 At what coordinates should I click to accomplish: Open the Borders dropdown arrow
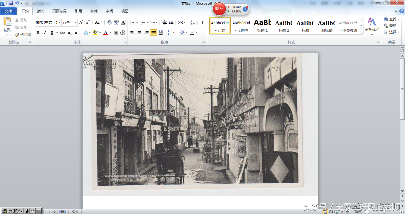point(197,33)
